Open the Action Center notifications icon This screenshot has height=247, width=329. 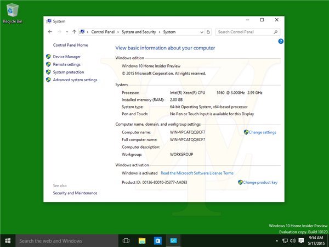pyautogui.click(x=300, y=240)
